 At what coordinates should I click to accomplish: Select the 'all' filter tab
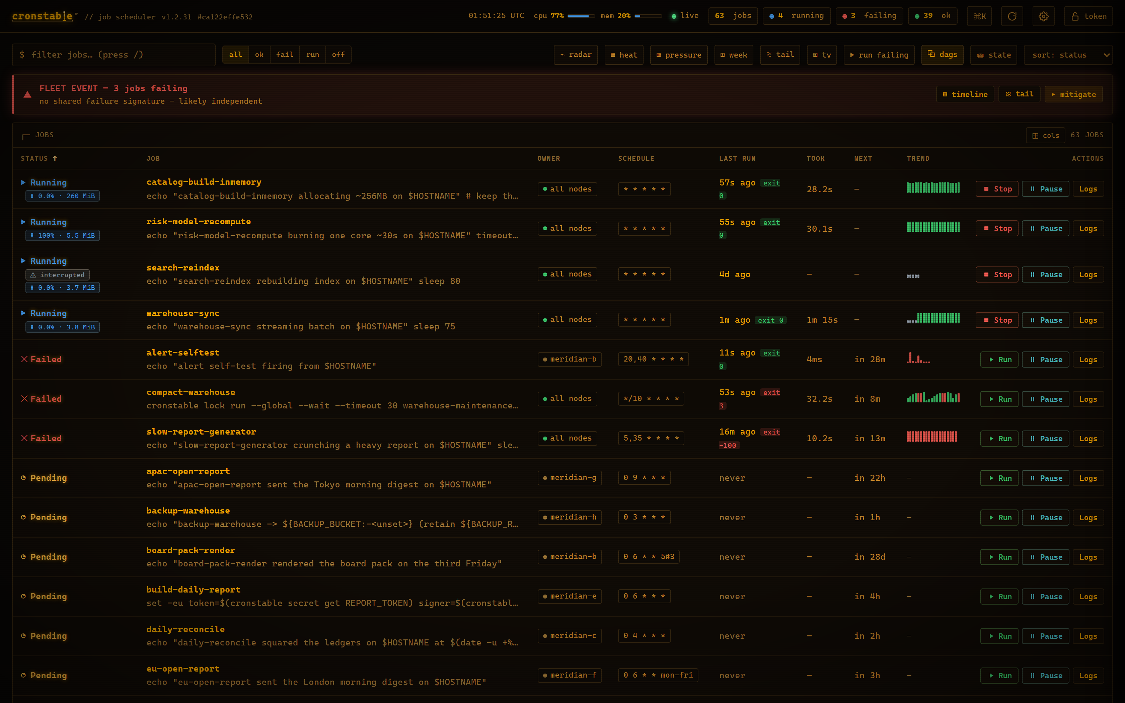coord(236,55)
